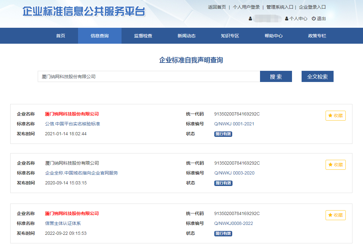Click the 全文检索 button
Screen dimensions: 363x245
317,77
